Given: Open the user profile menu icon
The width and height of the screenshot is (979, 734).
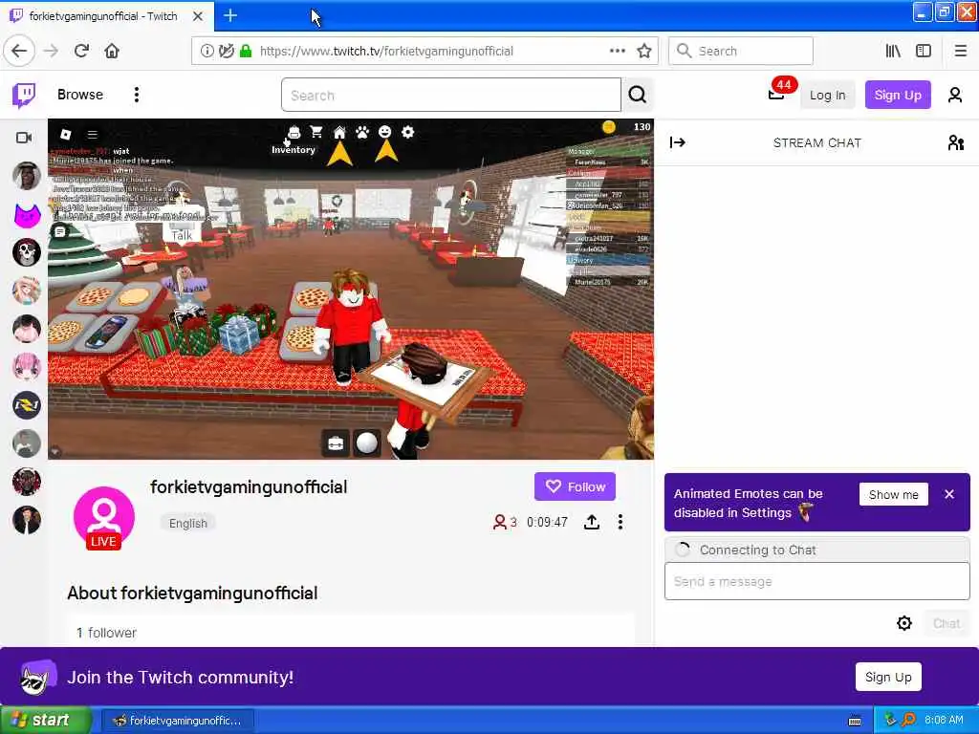Looking at the screenshot, I should [955, 95].
